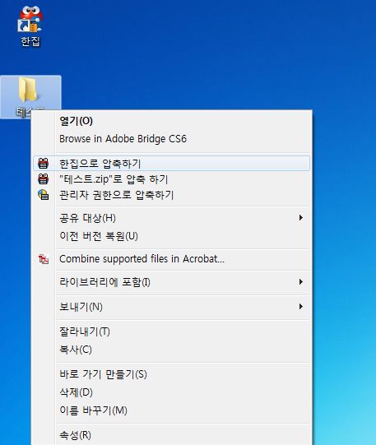376x445 pixels.
Task: Select Browse in Adobe Bridge CS6
Action: [171, 139]
